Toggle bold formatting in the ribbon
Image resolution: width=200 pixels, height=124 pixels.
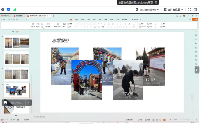(76, 27)
